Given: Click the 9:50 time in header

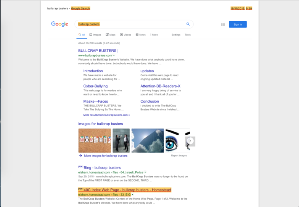Looking at the screenshot, I should point(249,8).
